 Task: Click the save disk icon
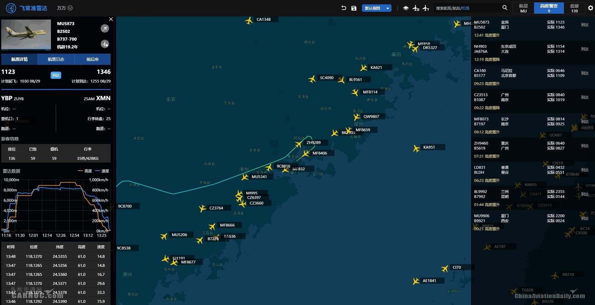click(x=354, y=8)
